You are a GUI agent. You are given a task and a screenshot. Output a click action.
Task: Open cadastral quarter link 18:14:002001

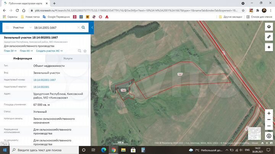41,87
